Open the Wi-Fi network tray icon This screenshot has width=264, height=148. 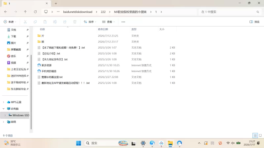pos(228,143)
